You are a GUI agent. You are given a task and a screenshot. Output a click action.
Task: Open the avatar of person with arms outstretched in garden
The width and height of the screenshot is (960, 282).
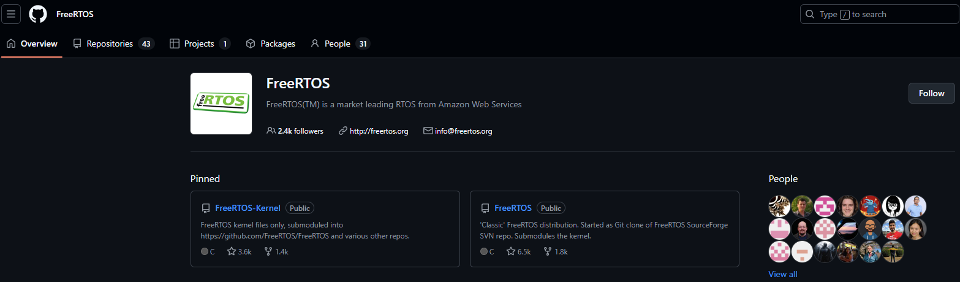click(893, 251)
